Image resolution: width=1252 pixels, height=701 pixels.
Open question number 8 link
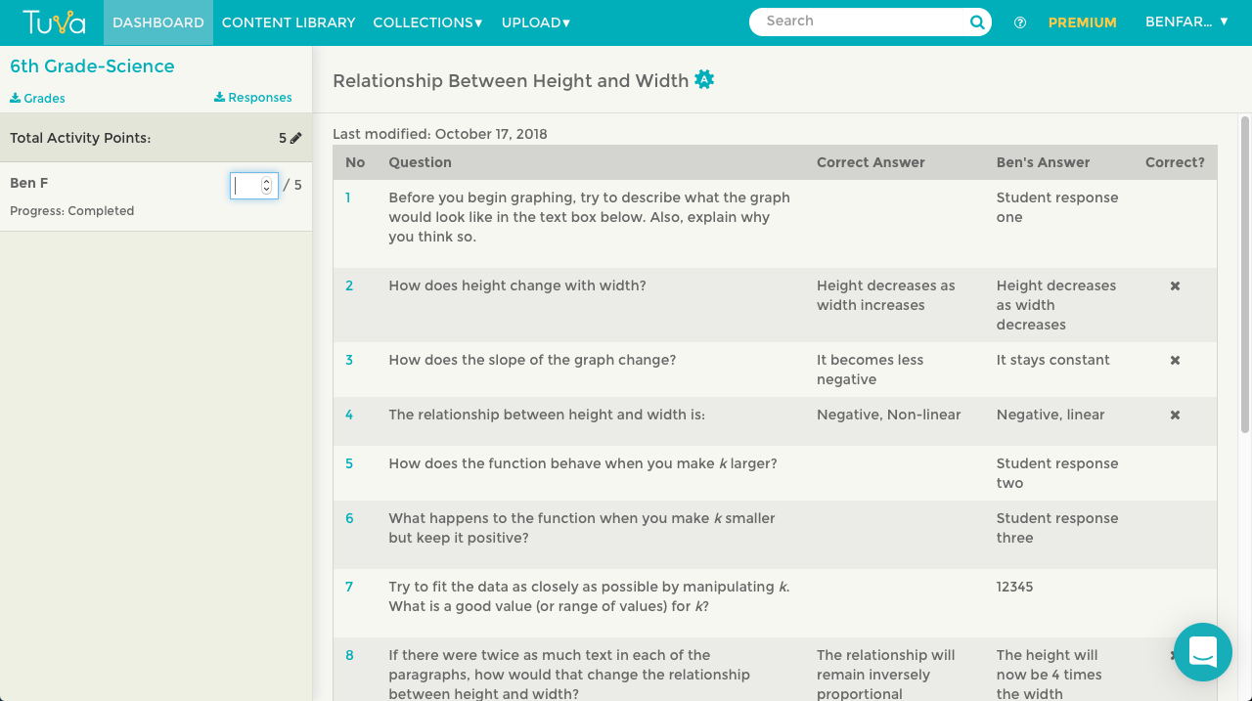coord(349,655)
